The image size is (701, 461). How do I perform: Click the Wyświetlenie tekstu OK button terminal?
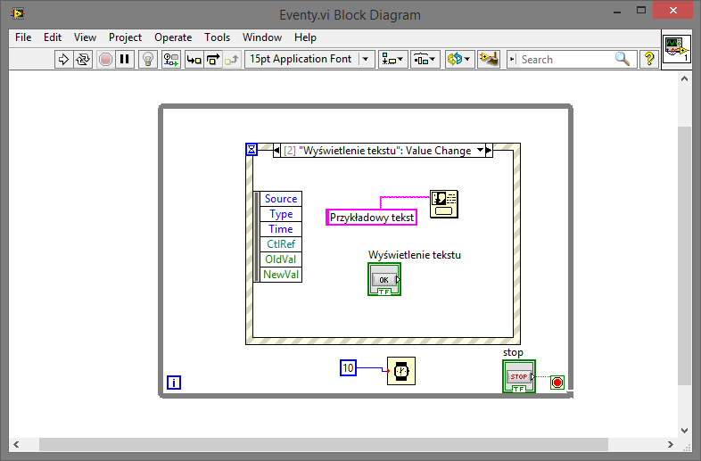[x=384, y=279]
